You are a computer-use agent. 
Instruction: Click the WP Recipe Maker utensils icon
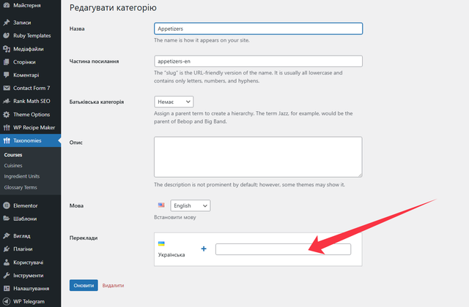click(7, 128)
